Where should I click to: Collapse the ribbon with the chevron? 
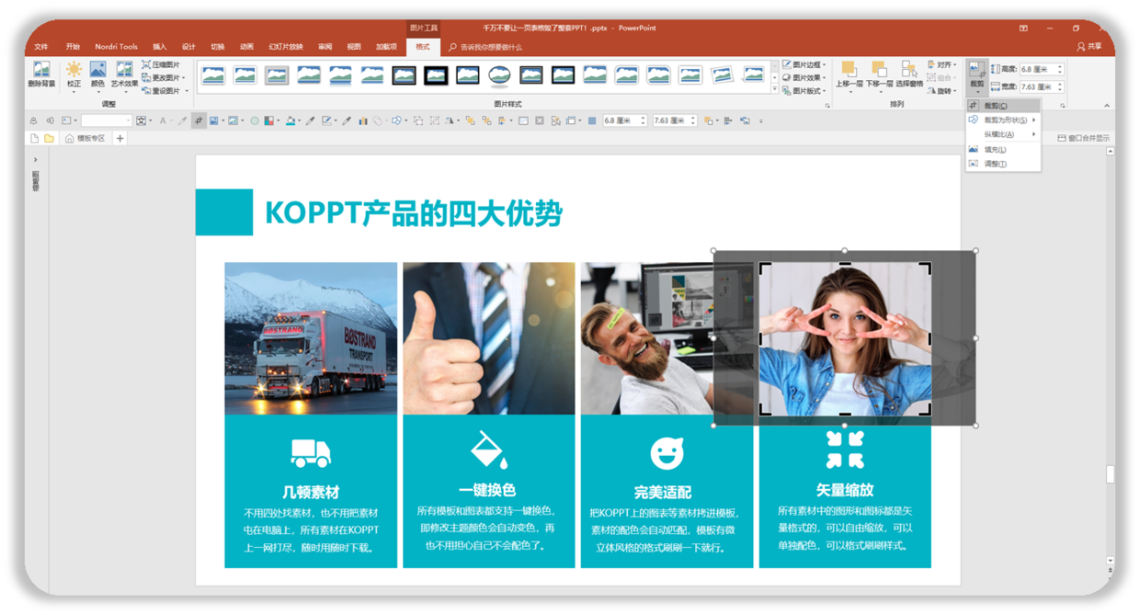click(1106, 106)
